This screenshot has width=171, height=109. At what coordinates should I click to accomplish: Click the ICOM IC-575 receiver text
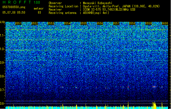point(109,10)
